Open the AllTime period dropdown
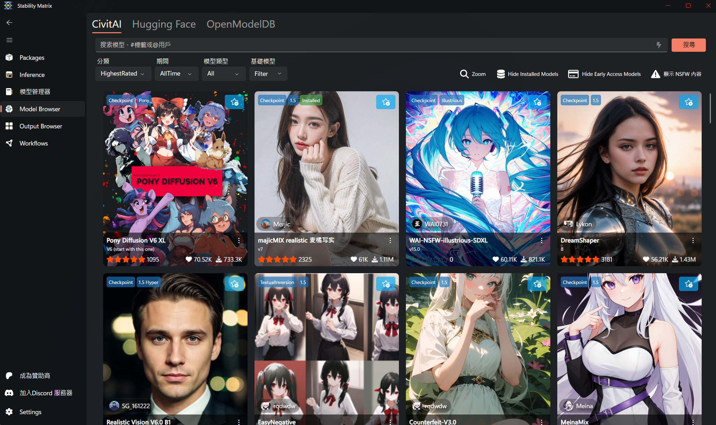The height and width of the screenshot is (425, 716). (176, 74)
